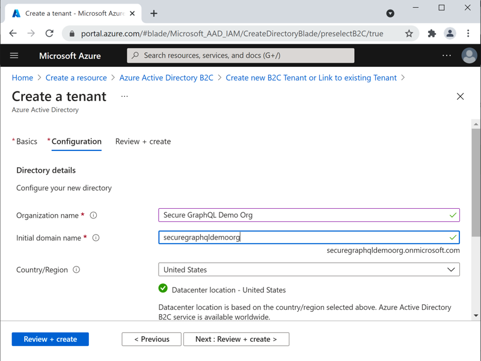The image size is (481, 361).
Task: Open the Azure portal hamburger menu
Action: click(14, 55)
